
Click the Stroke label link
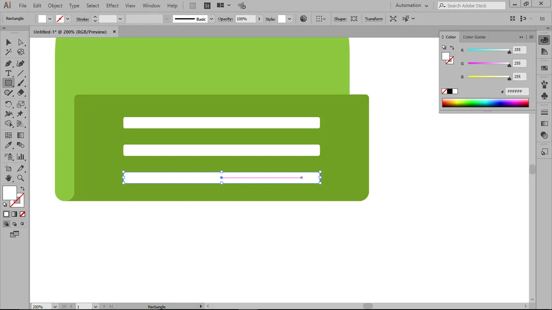(82, 19)
